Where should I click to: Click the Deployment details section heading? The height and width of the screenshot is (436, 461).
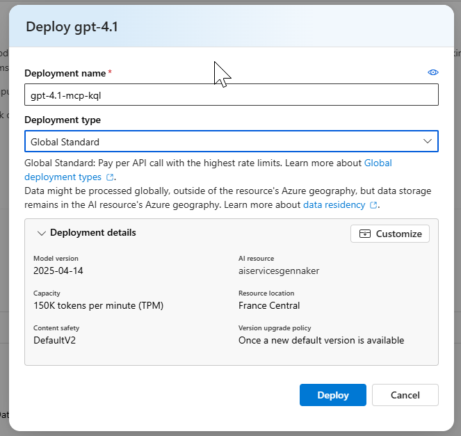(x=92, y=233)
